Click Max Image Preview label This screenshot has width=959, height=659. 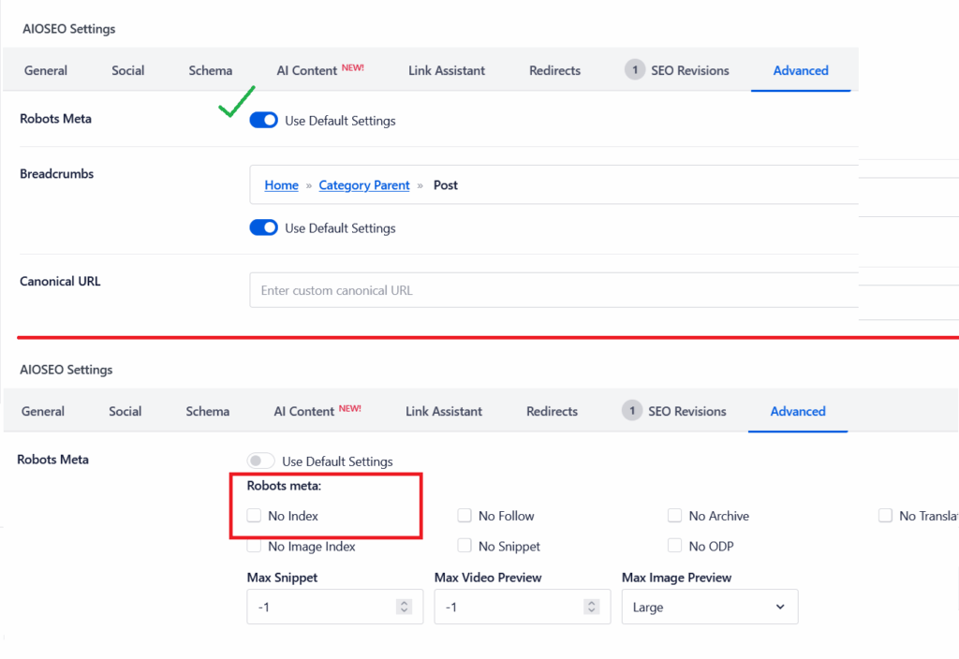pyautogui.click(x=676, y=578)
